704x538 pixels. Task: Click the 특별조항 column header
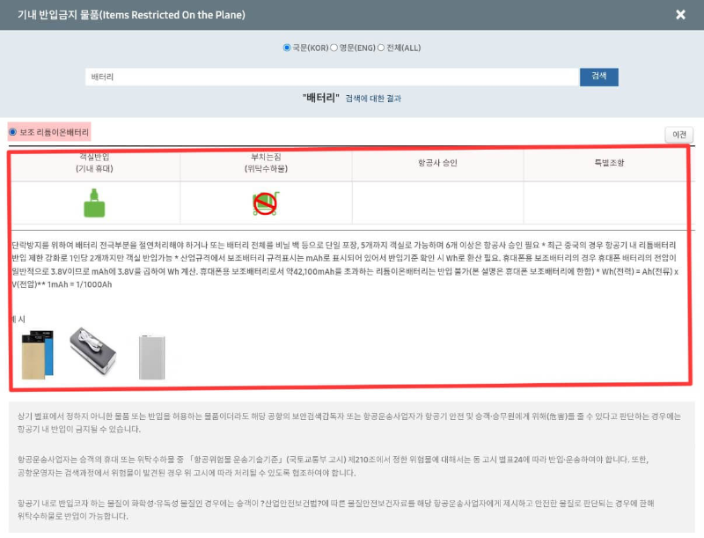click(x=609, y=162)
